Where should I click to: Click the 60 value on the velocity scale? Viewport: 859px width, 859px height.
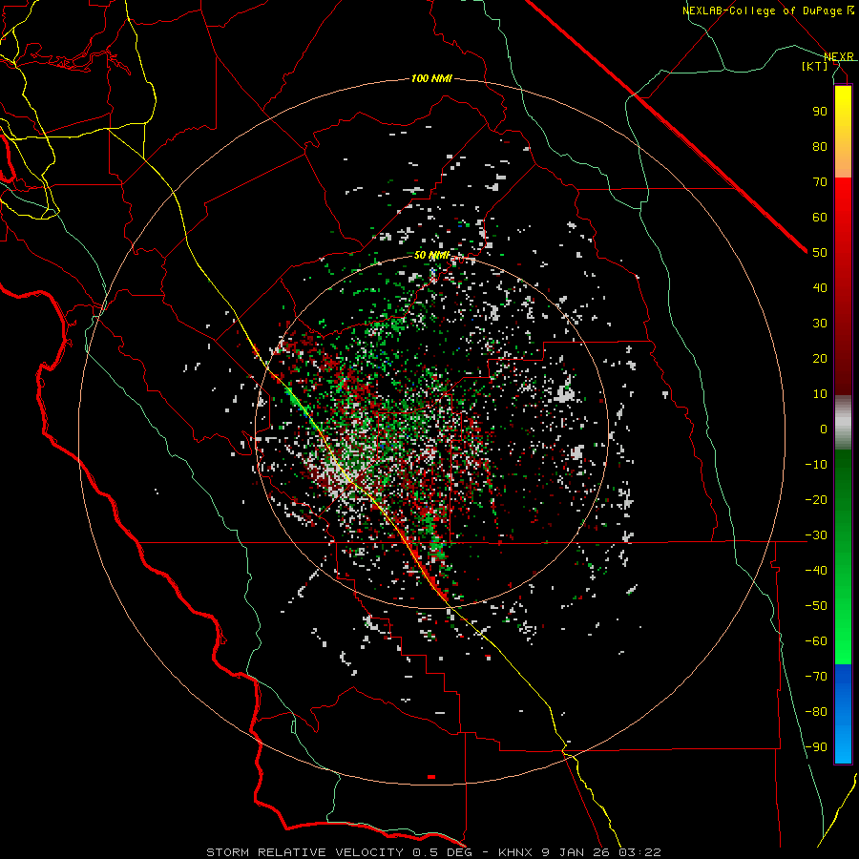click(820, 217)
